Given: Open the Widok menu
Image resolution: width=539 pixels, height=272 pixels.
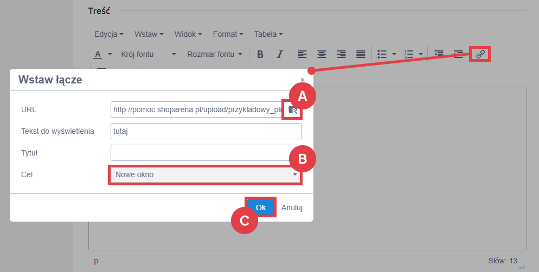Looking at the screenshot, I should [188, 34].
